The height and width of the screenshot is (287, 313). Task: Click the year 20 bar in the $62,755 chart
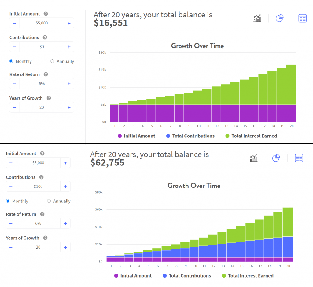tap(288, 232)
